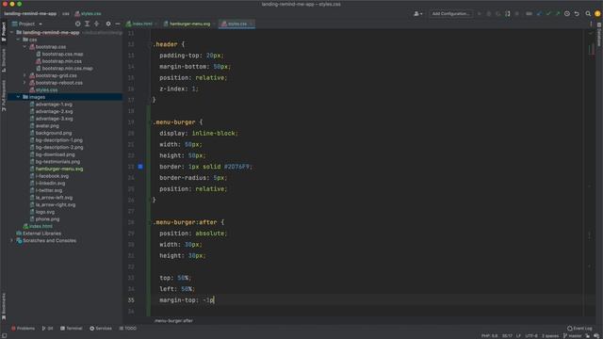Open Search Everywhere magnifier icon
The width and height of the screenshot is (603, 339).
click(x=588, y=13)
